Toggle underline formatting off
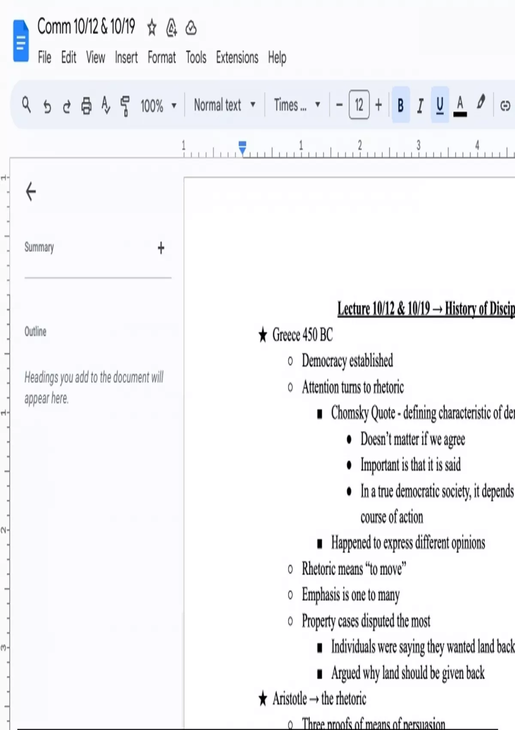 [440, 105]
